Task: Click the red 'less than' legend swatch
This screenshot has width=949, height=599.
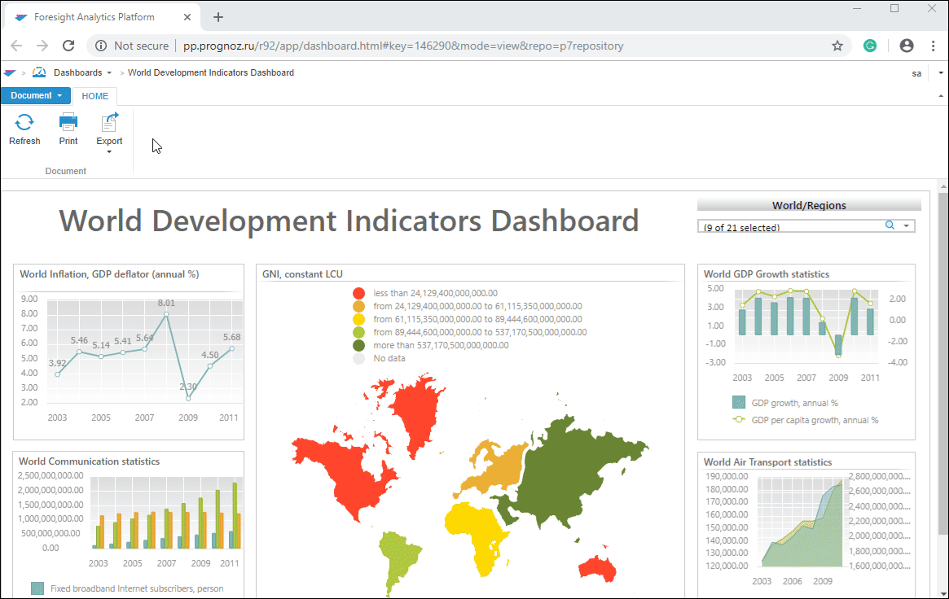Action: click(x=358, y=293)
